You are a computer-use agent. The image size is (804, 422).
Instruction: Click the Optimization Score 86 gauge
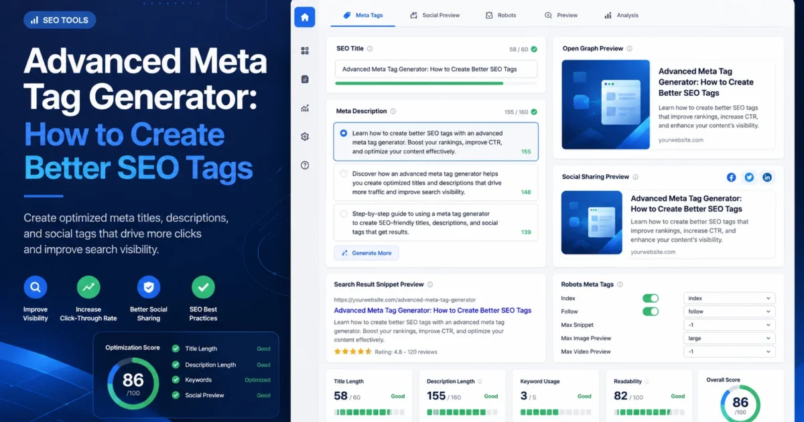[x=133, y=384]
